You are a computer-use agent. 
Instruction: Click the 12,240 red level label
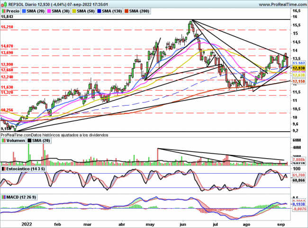pos(7,77)
